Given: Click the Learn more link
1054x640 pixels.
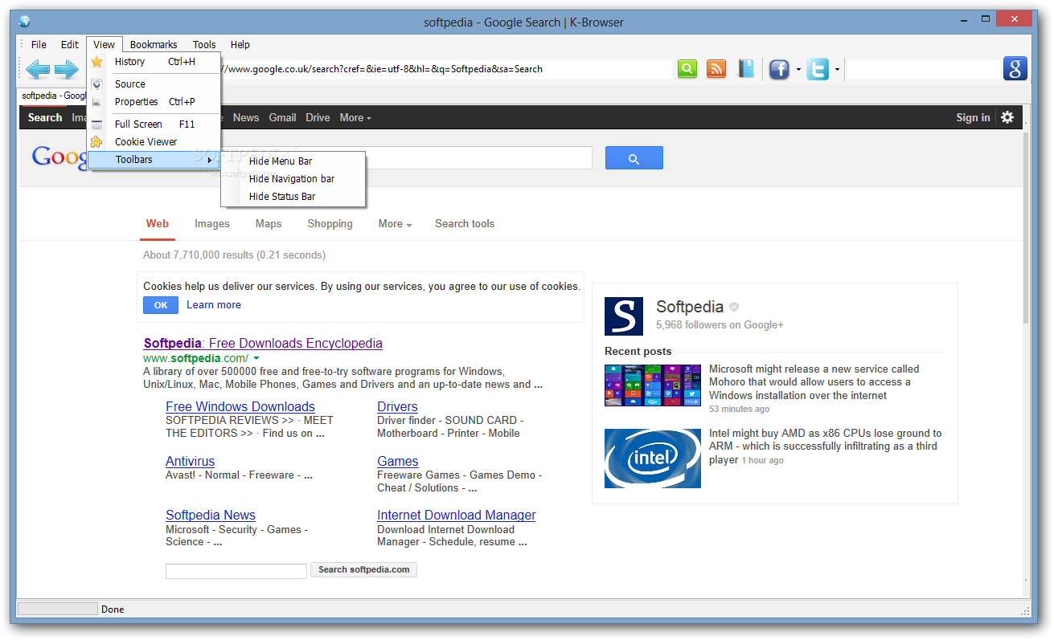Looking at the screenshot, I should pos(214,305).
